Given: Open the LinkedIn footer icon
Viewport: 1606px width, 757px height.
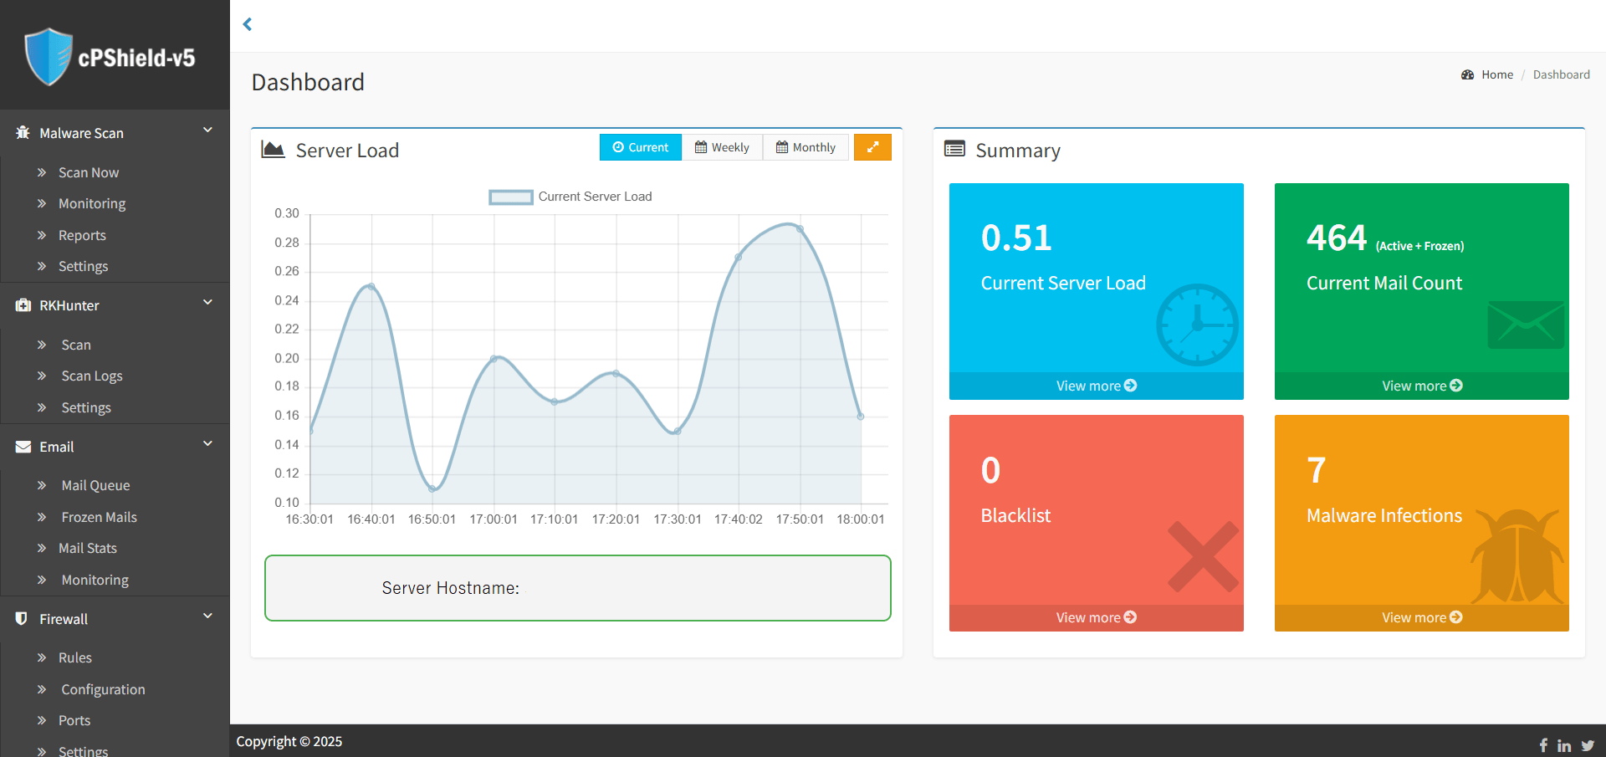Looking at the screenshot, I should tap(1564, 745).
